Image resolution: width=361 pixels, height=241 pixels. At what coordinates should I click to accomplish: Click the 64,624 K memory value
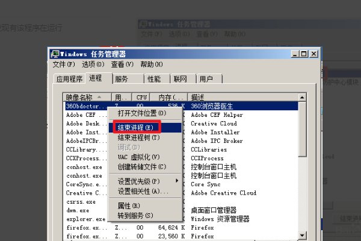(x=171, y=228)
